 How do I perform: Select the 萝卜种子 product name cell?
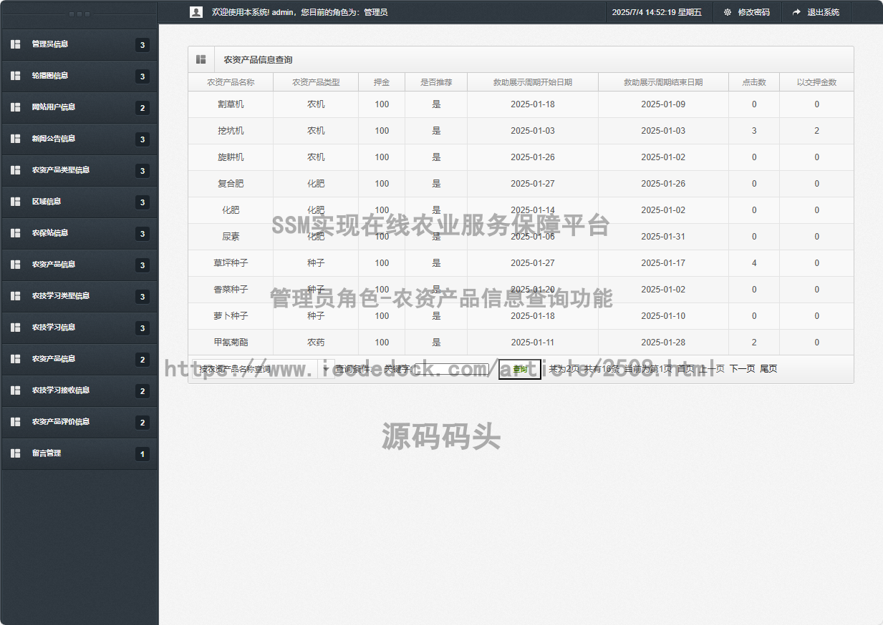point(231,316)
